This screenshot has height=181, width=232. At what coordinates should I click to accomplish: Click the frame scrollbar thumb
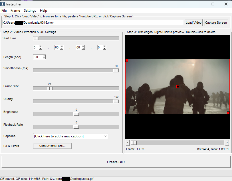tap(134, 143)
